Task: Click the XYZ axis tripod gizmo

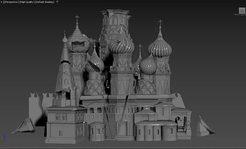Action: [x=3, y=139]
